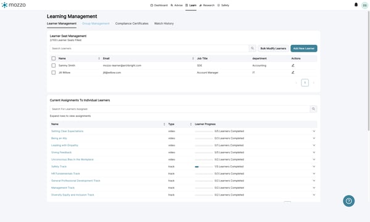Open the help question-mark bubble
Image resolution: width=370 pixels, height=222 pixels.
[349, 201]
